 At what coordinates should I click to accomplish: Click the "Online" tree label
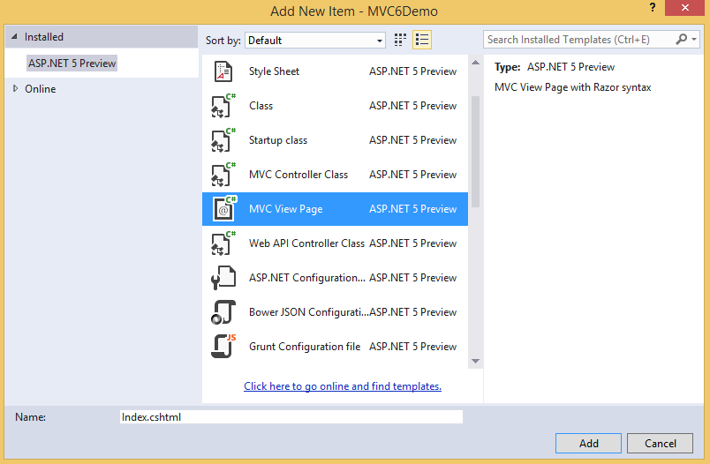[41, 88]
